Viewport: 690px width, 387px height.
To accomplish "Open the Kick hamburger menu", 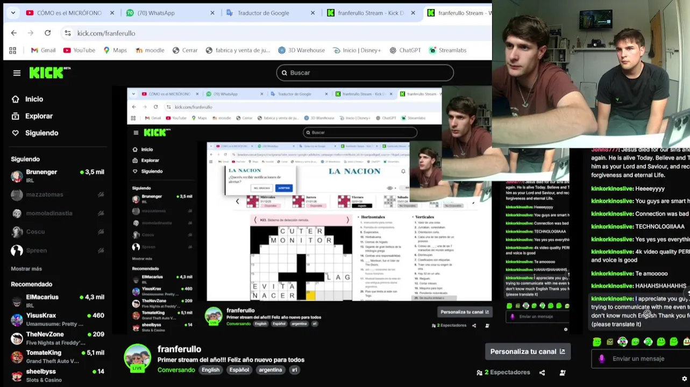I will point(17,73).
